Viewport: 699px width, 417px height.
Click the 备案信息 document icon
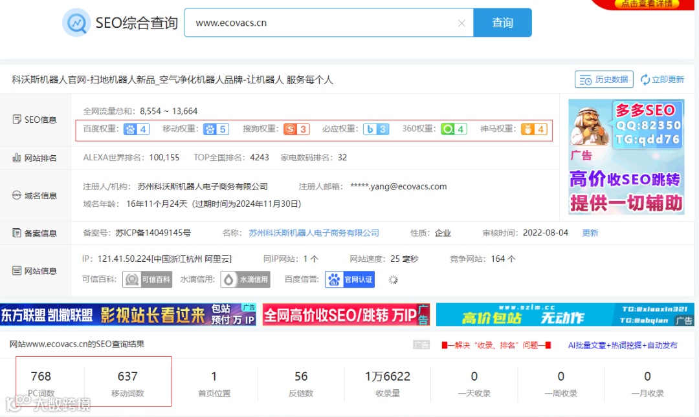click(x=16, y=233)
